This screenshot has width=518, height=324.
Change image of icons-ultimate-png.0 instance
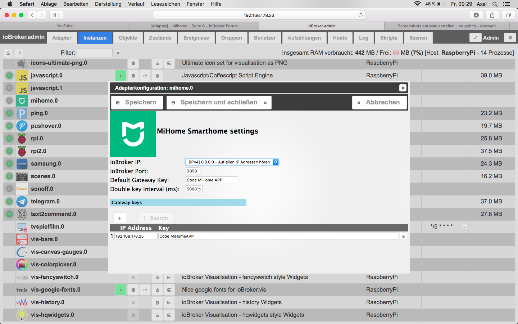click(x=169, y=63)
